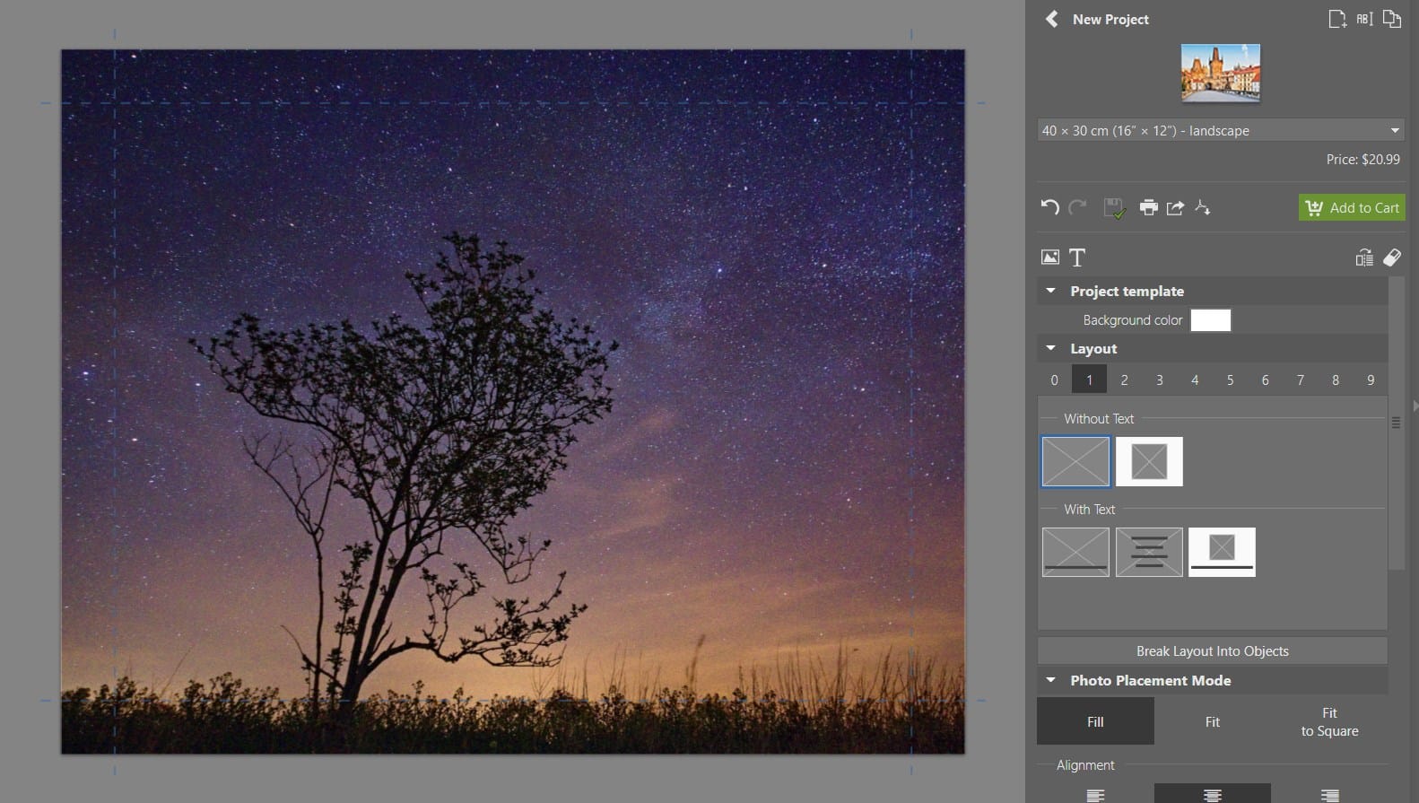Undo the last action

1049,207
